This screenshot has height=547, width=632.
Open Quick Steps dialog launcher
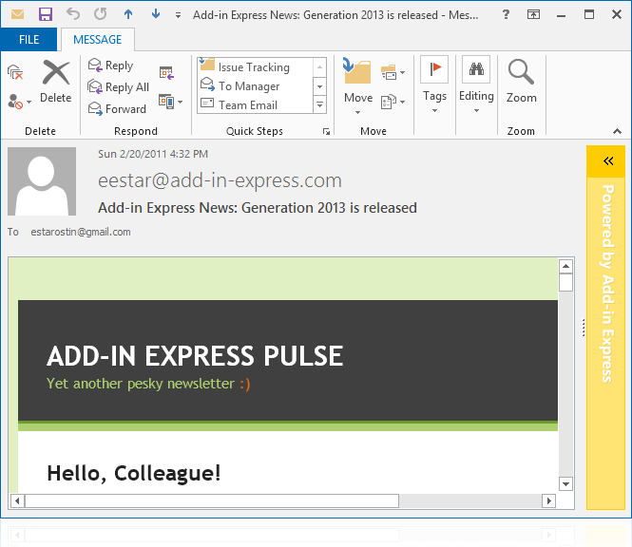click(326, 131)
